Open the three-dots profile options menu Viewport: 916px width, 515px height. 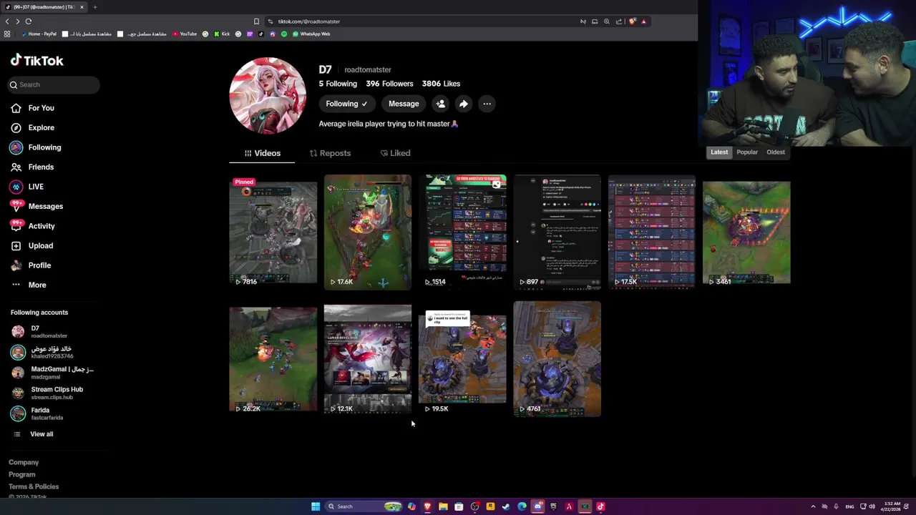tap(487, 104)
